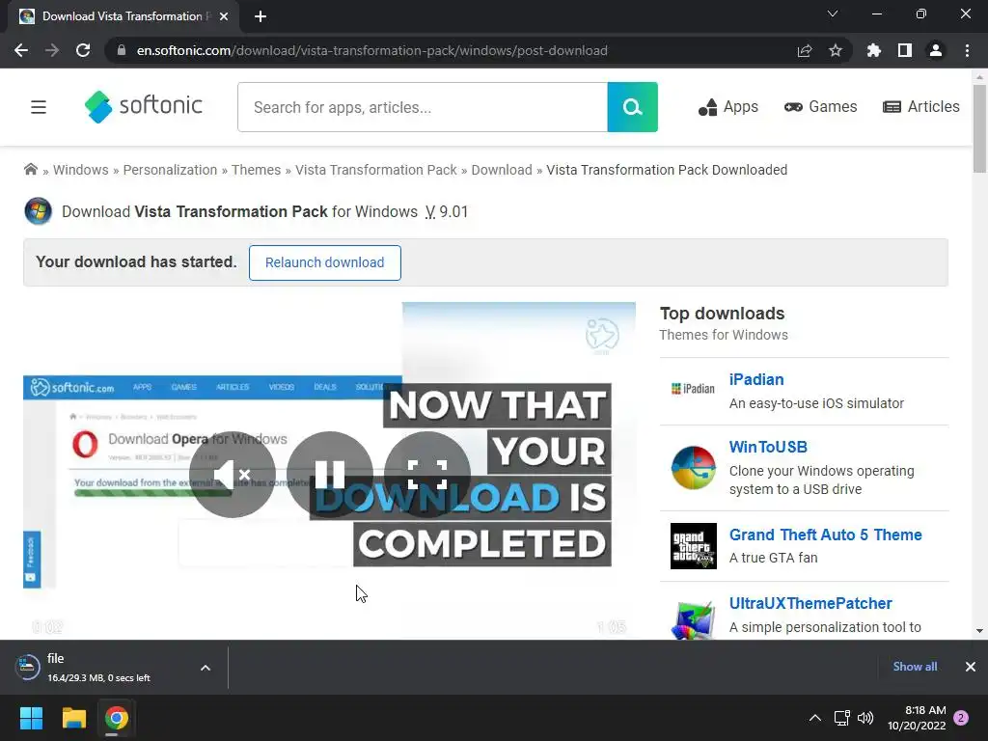Open the Articles section
988x741 pixels.
(920, 107)
